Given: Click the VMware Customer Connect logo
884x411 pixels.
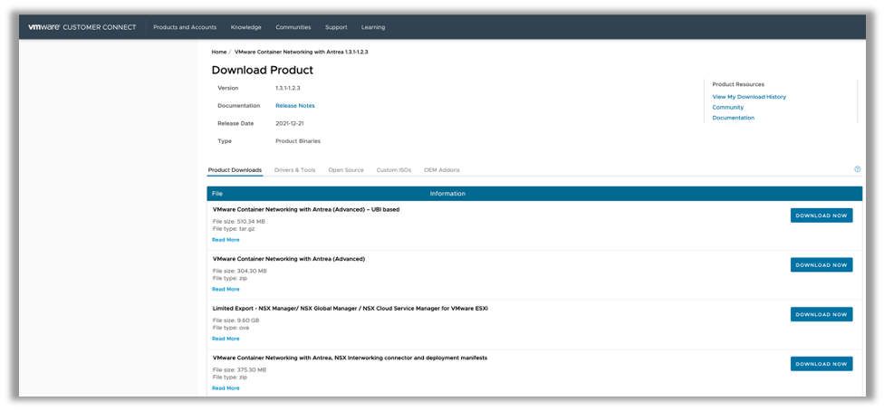Looking at the screenshot, I should (x=82, y=27).
